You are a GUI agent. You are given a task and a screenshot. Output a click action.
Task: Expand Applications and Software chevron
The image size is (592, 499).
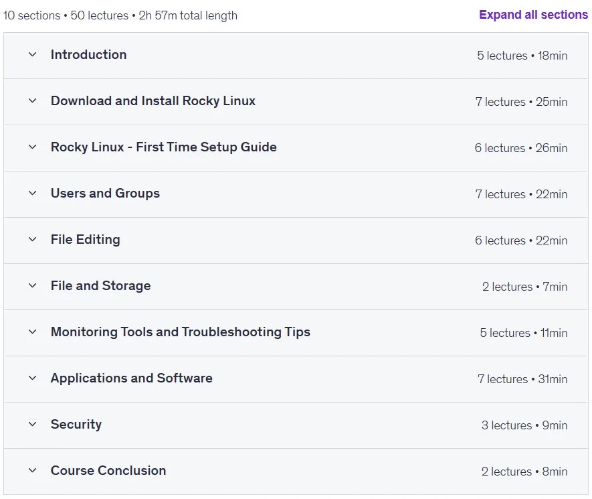(33, 378)
